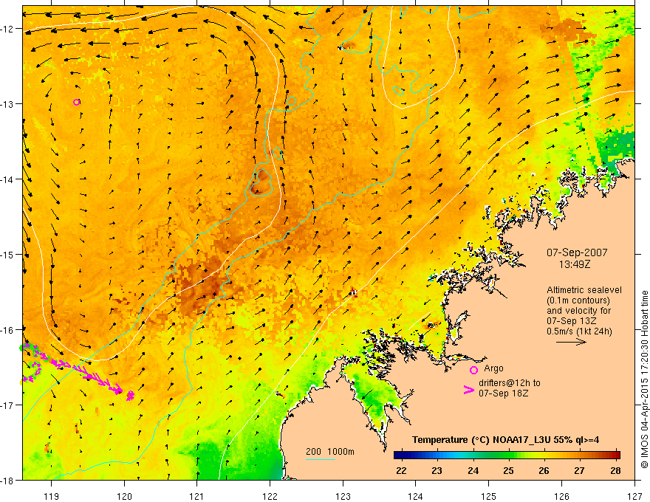This screenshot has width=650, height=502.
Task: Click the color bar label 28
Action: coord(615,470)
